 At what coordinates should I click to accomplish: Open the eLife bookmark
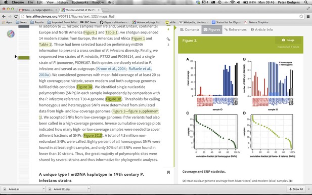(170, 22)
